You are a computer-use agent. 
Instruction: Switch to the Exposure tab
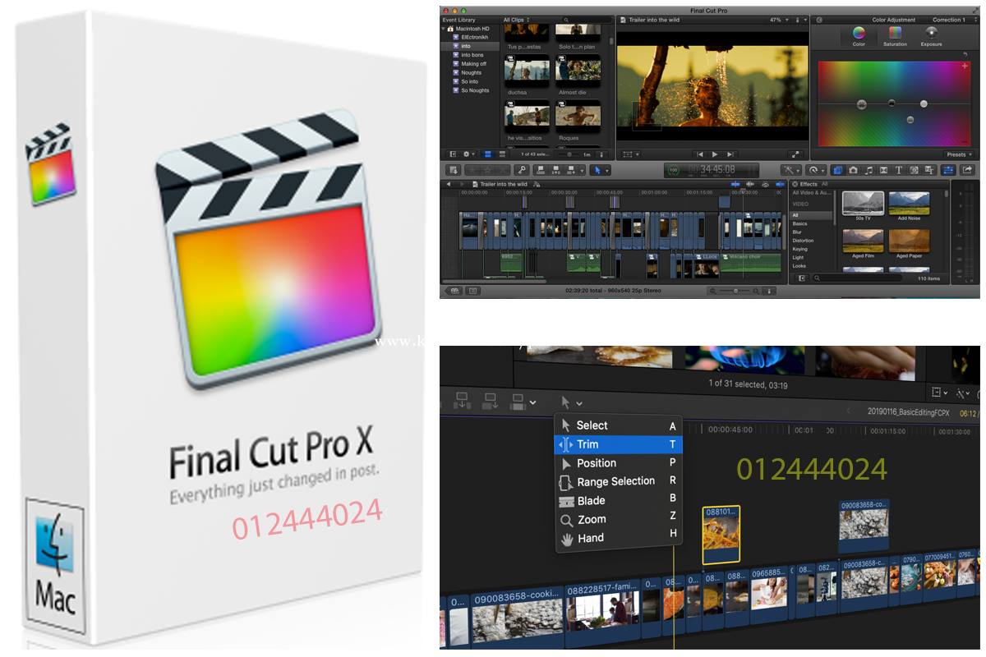tap(931, 36)
